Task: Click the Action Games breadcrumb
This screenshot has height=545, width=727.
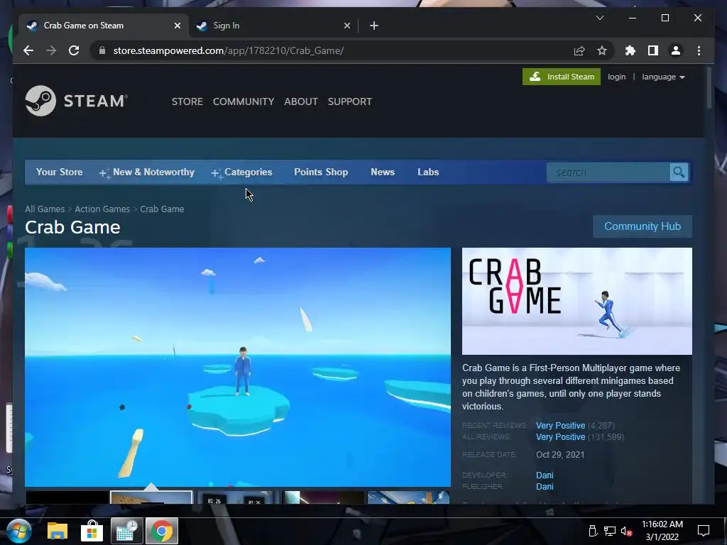Action: pyautogui.click(x=102, y=209)
